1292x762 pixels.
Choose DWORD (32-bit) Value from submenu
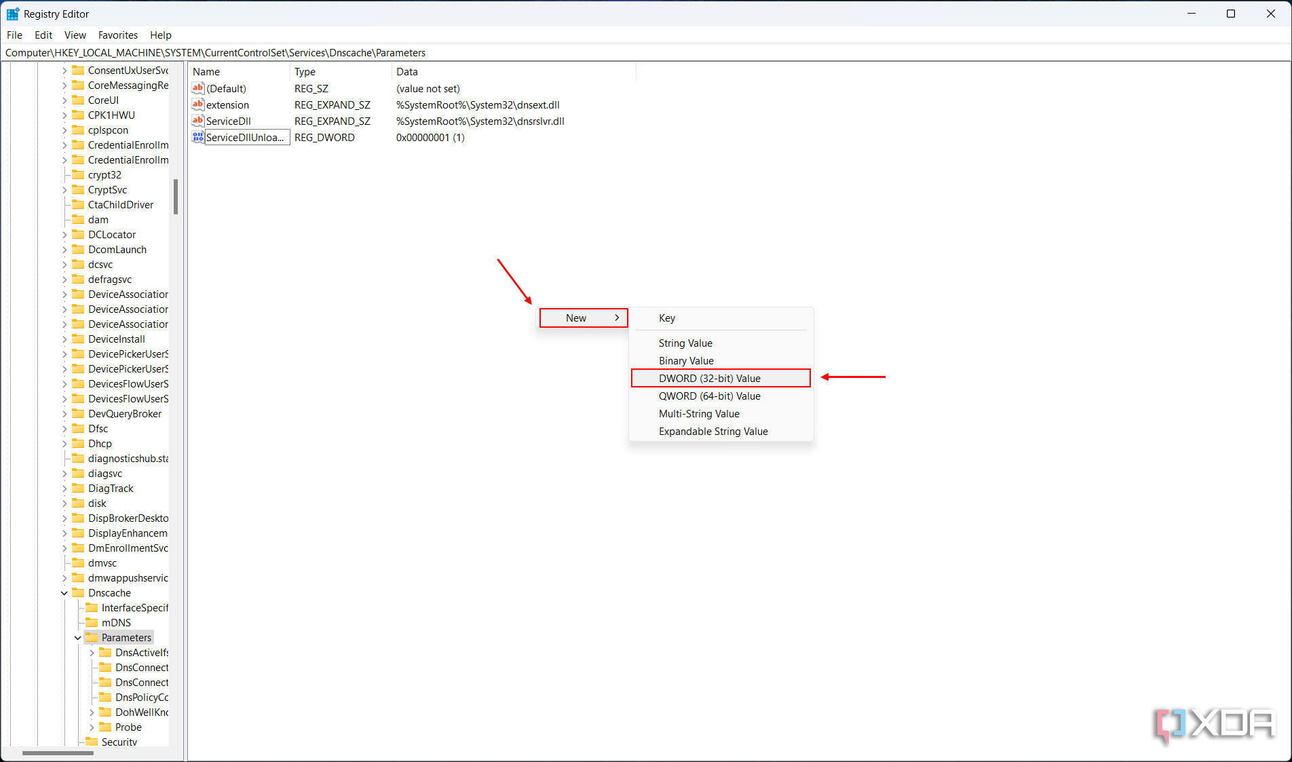pos(721,378)
